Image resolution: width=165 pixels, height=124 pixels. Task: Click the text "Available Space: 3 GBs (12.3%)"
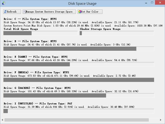110,44
